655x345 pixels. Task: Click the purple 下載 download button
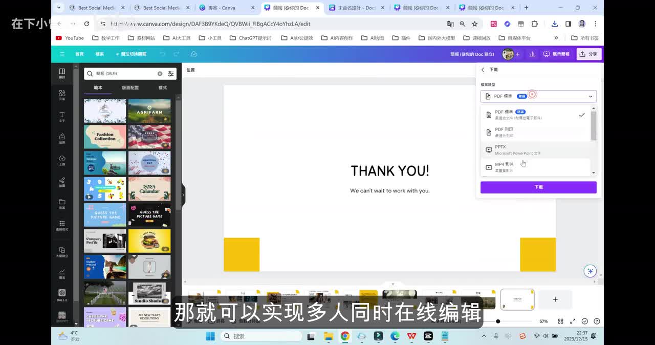tap(538, 187)
